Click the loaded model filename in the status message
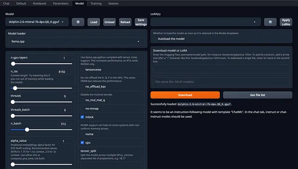298x169 pixels. tap(204, 104)
